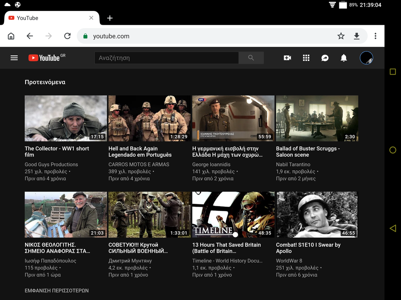
Task: Open Ballad of Buster Scruggs saloon thumbnail
Action: pos(317,118)
